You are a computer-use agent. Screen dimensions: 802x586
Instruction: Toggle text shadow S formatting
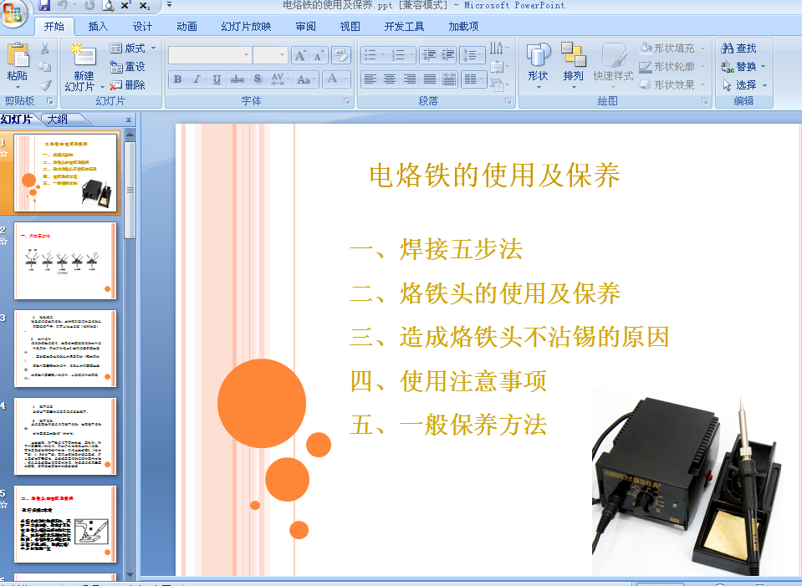258,79
